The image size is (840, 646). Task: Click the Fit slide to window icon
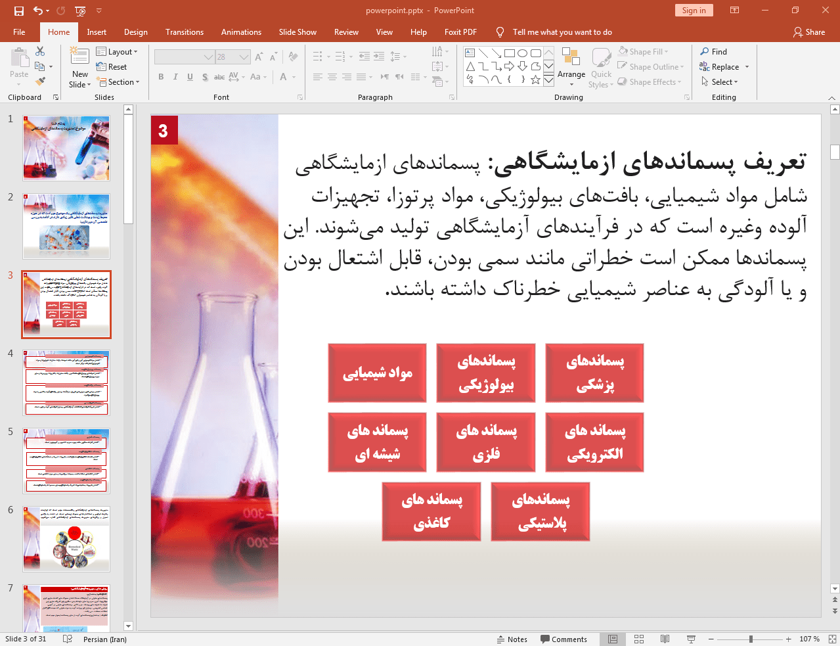click(x=832, y=639)
